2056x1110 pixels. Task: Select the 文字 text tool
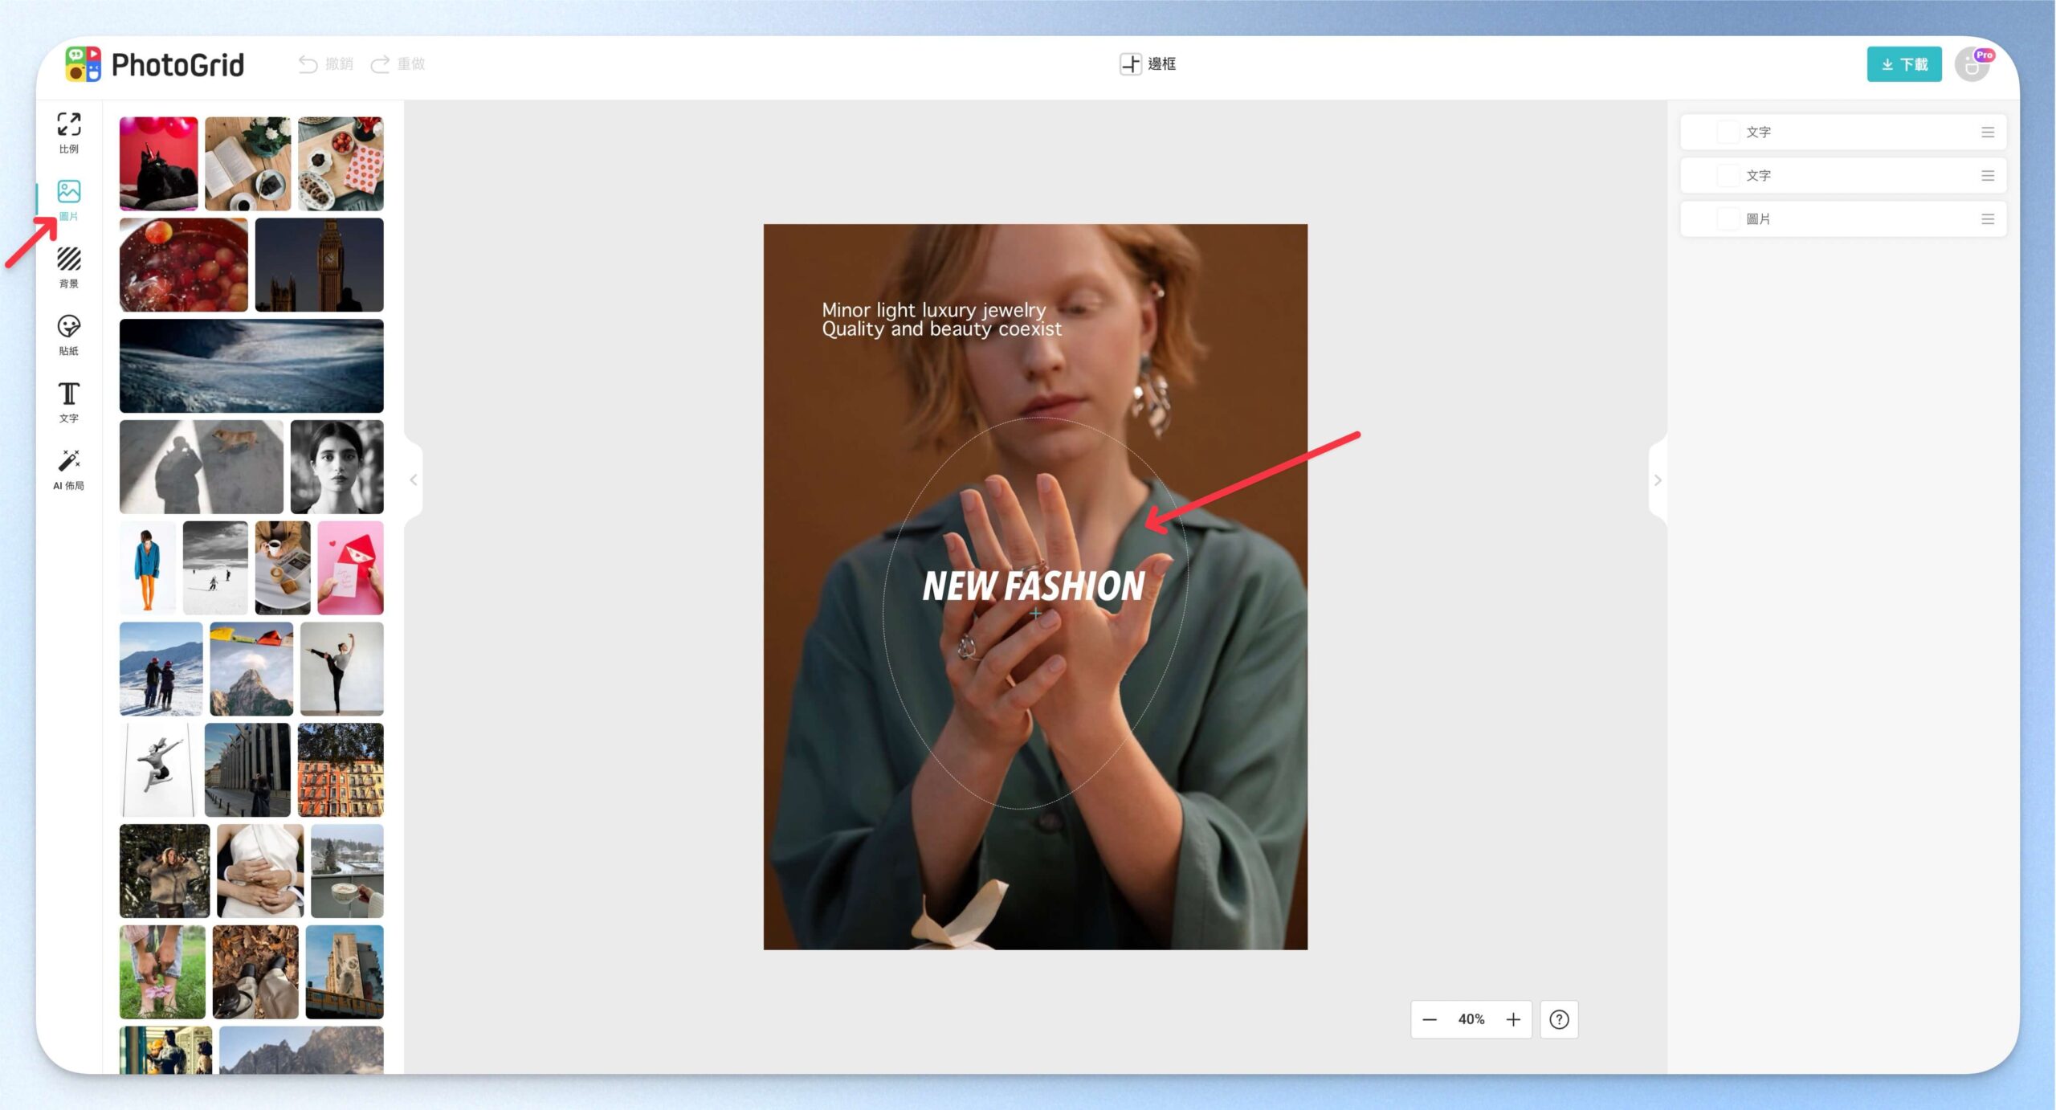pyautogui.click(x=68, y=403)
